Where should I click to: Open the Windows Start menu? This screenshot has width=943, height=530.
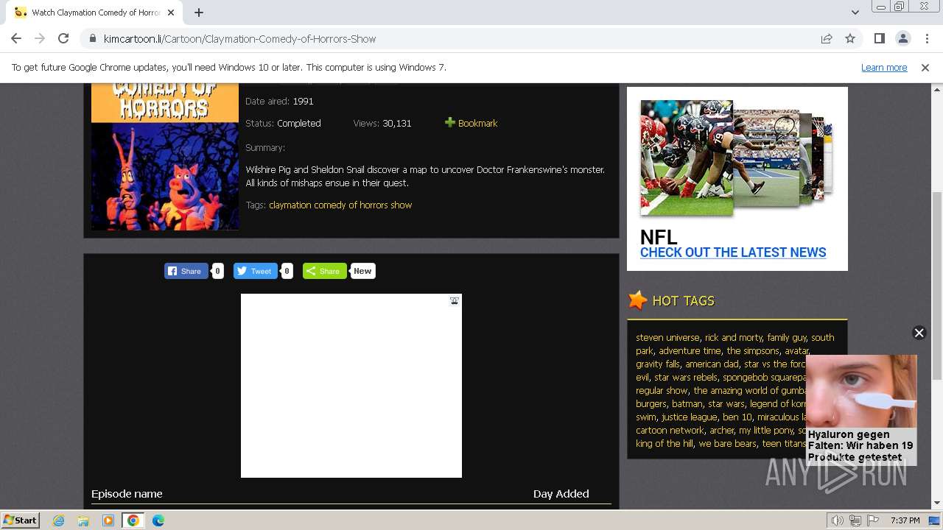[x=20, y=520]
